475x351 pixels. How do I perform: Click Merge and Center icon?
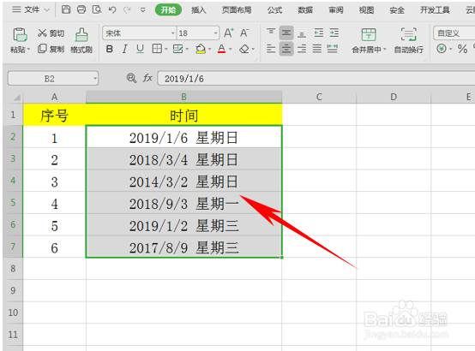pos(369,35)
